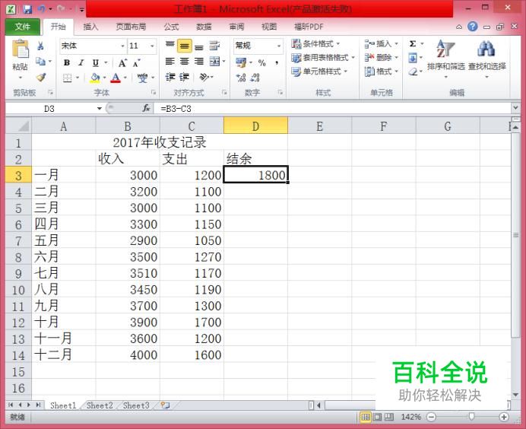Align text to top
Viewport: 526px width, 429px height.
click(170, 46)
